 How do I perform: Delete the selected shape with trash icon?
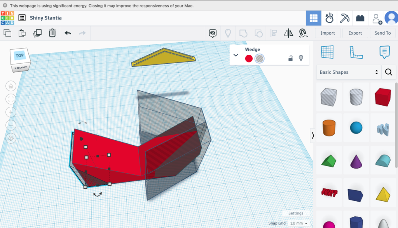(52, 33)
